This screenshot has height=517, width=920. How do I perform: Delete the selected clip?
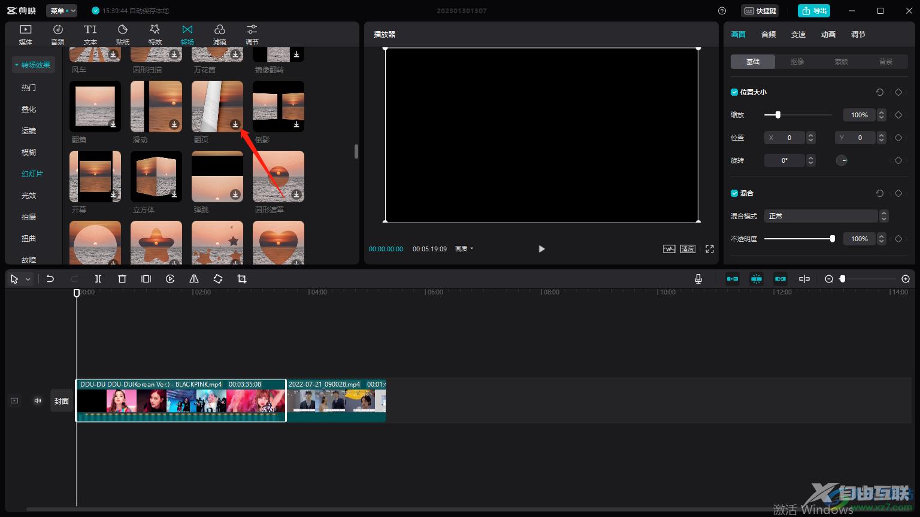point(122,279)
